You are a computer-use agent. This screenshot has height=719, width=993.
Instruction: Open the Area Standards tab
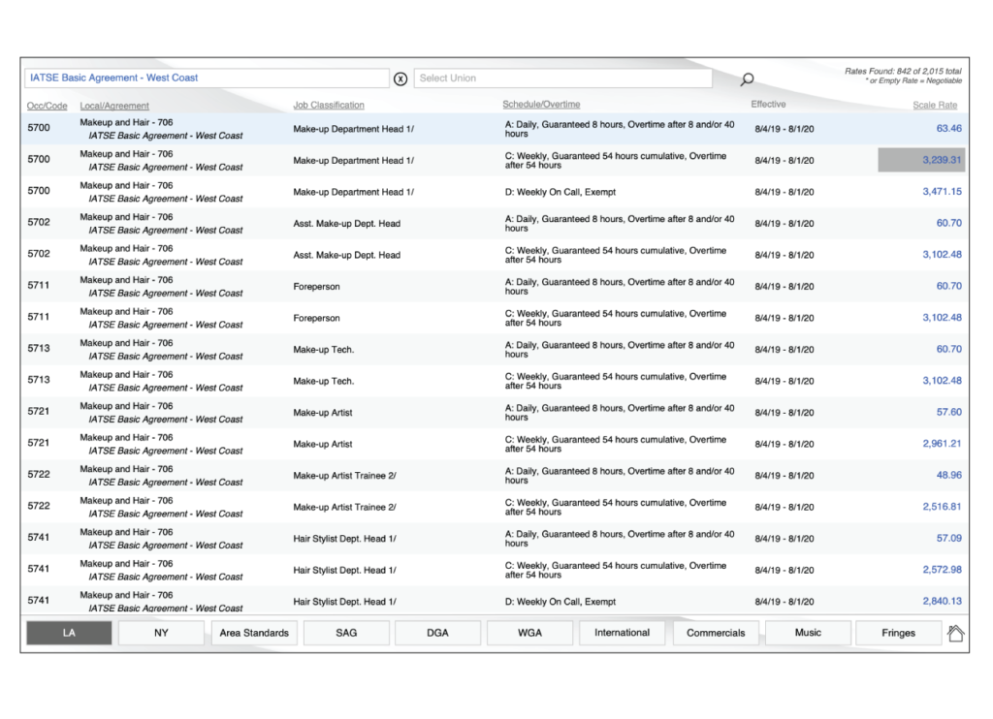point(254,633)
